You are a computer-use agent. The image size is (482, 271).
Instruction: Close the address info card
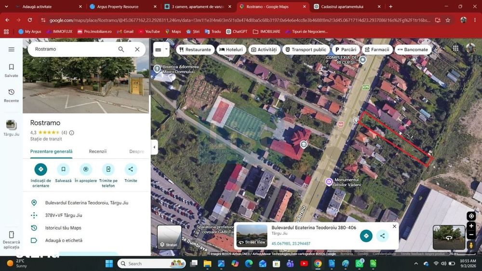click(x=394, y=226)
